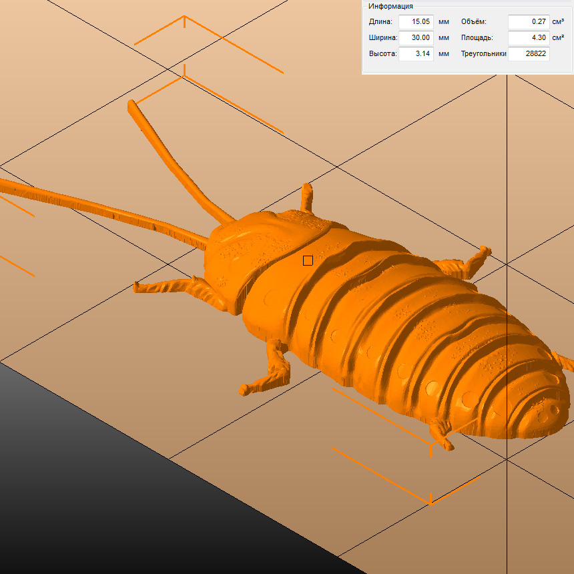The image size is (574, 574).
Task: Click the blue Ширина label
Action: pyautogui.click(x=383, y=38)
